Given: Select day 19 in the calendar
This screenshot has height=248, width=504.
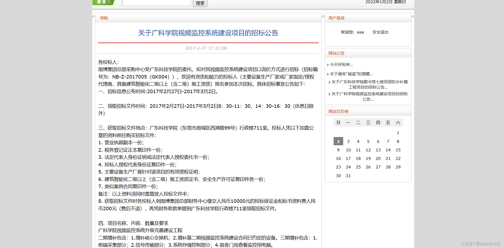Looking at the screenshot, I should 368,159.
